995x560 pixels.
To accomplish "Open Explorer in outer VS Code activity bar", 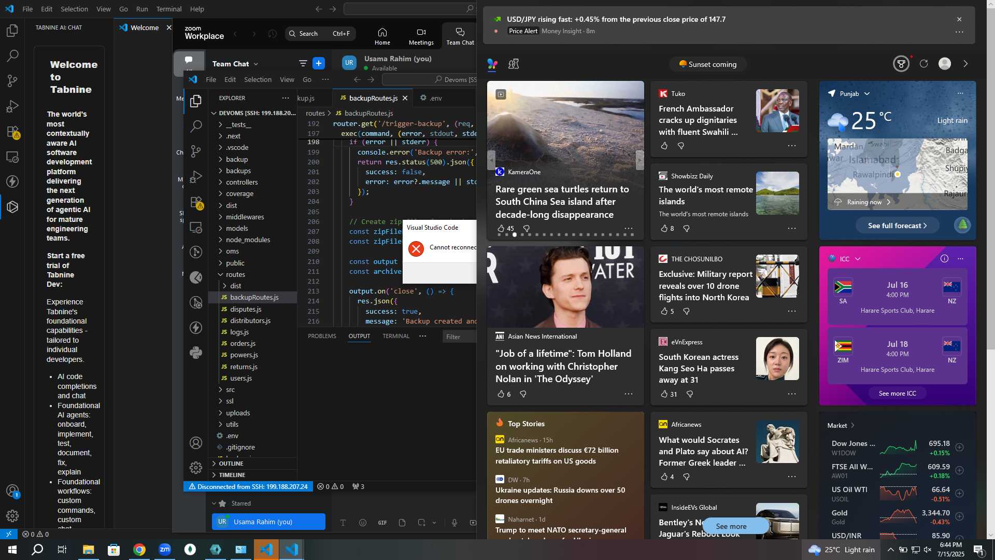I will (x=12, y=31).
